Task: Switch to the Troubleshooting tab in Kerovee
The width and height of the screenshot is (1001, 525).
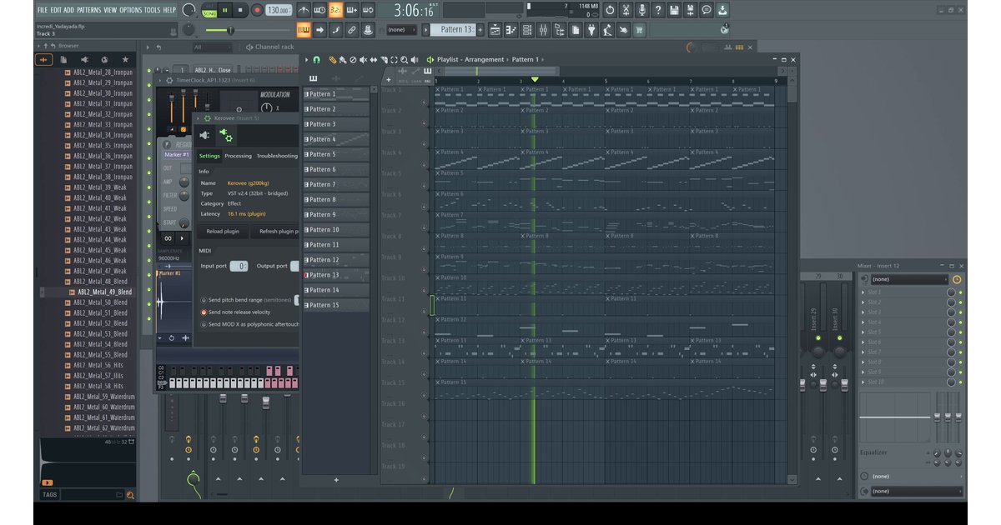Action: pos(277,156)
